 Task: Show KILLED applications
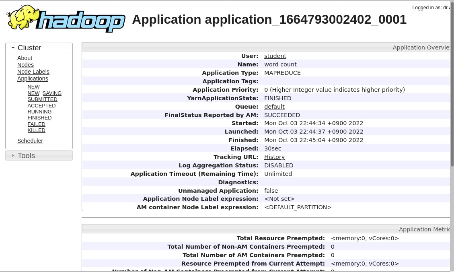coord(37,130)
